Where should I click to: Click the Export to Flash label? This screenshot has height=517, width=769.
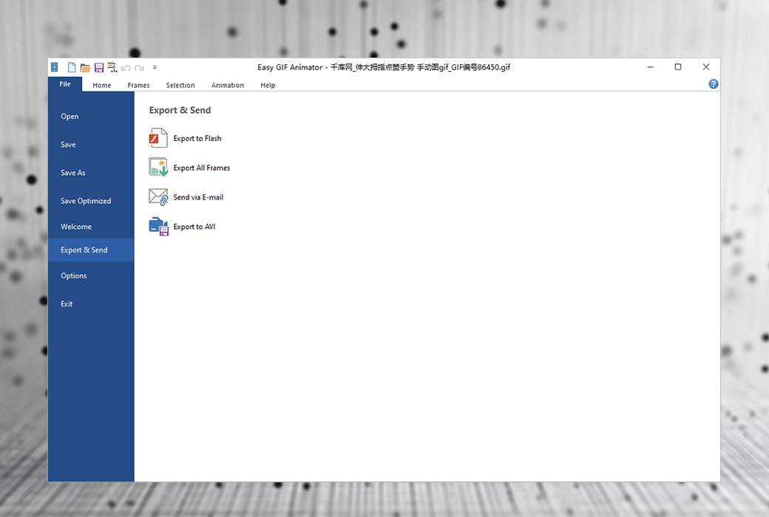[197, 139]
